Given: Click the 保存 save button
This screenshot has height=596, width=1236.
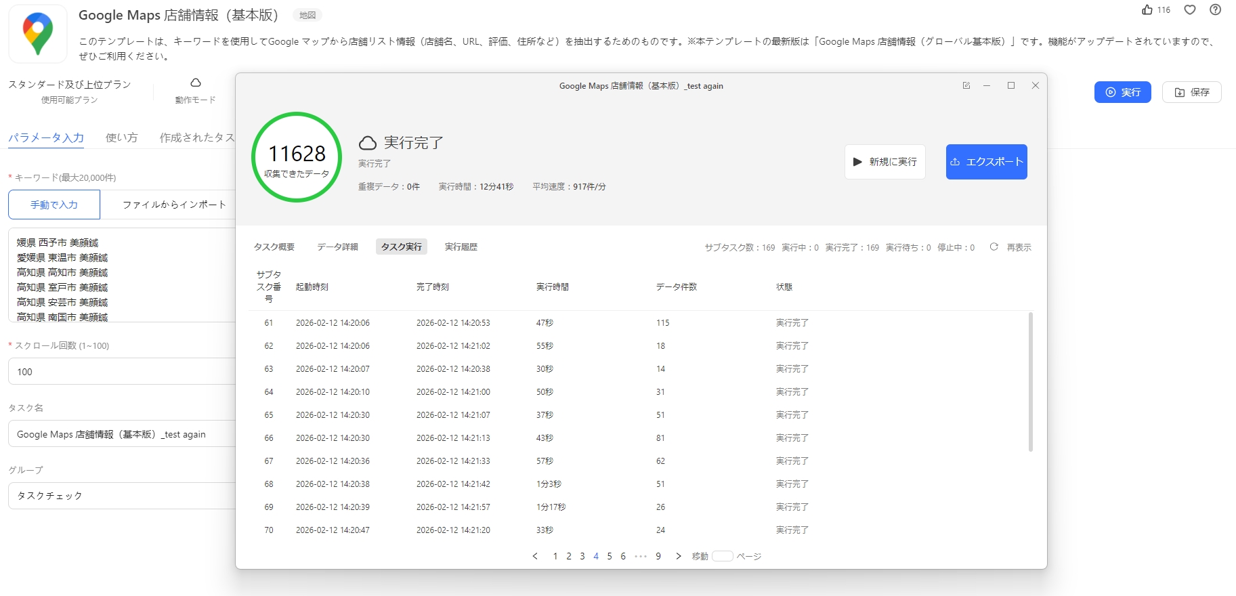Looking at the screenshot, I should coord(1191,92).
